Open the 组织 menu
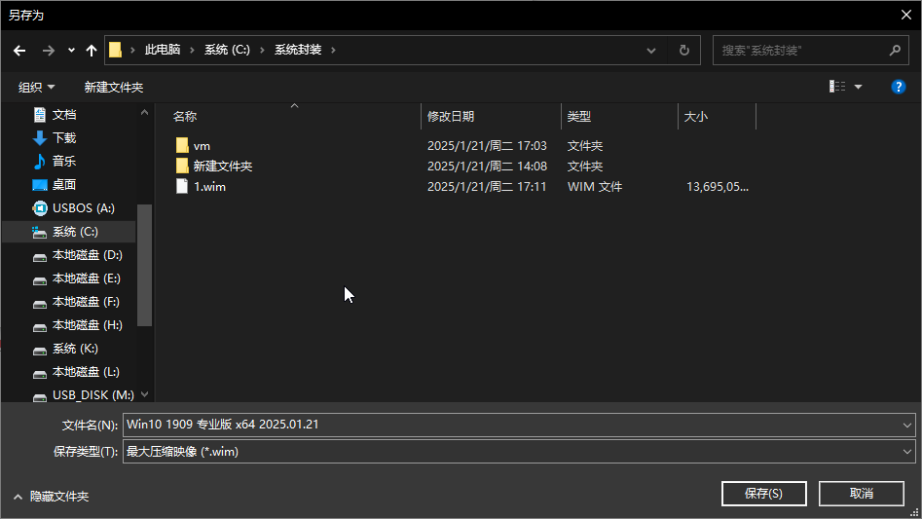922x519 pixels. [37, 88]
